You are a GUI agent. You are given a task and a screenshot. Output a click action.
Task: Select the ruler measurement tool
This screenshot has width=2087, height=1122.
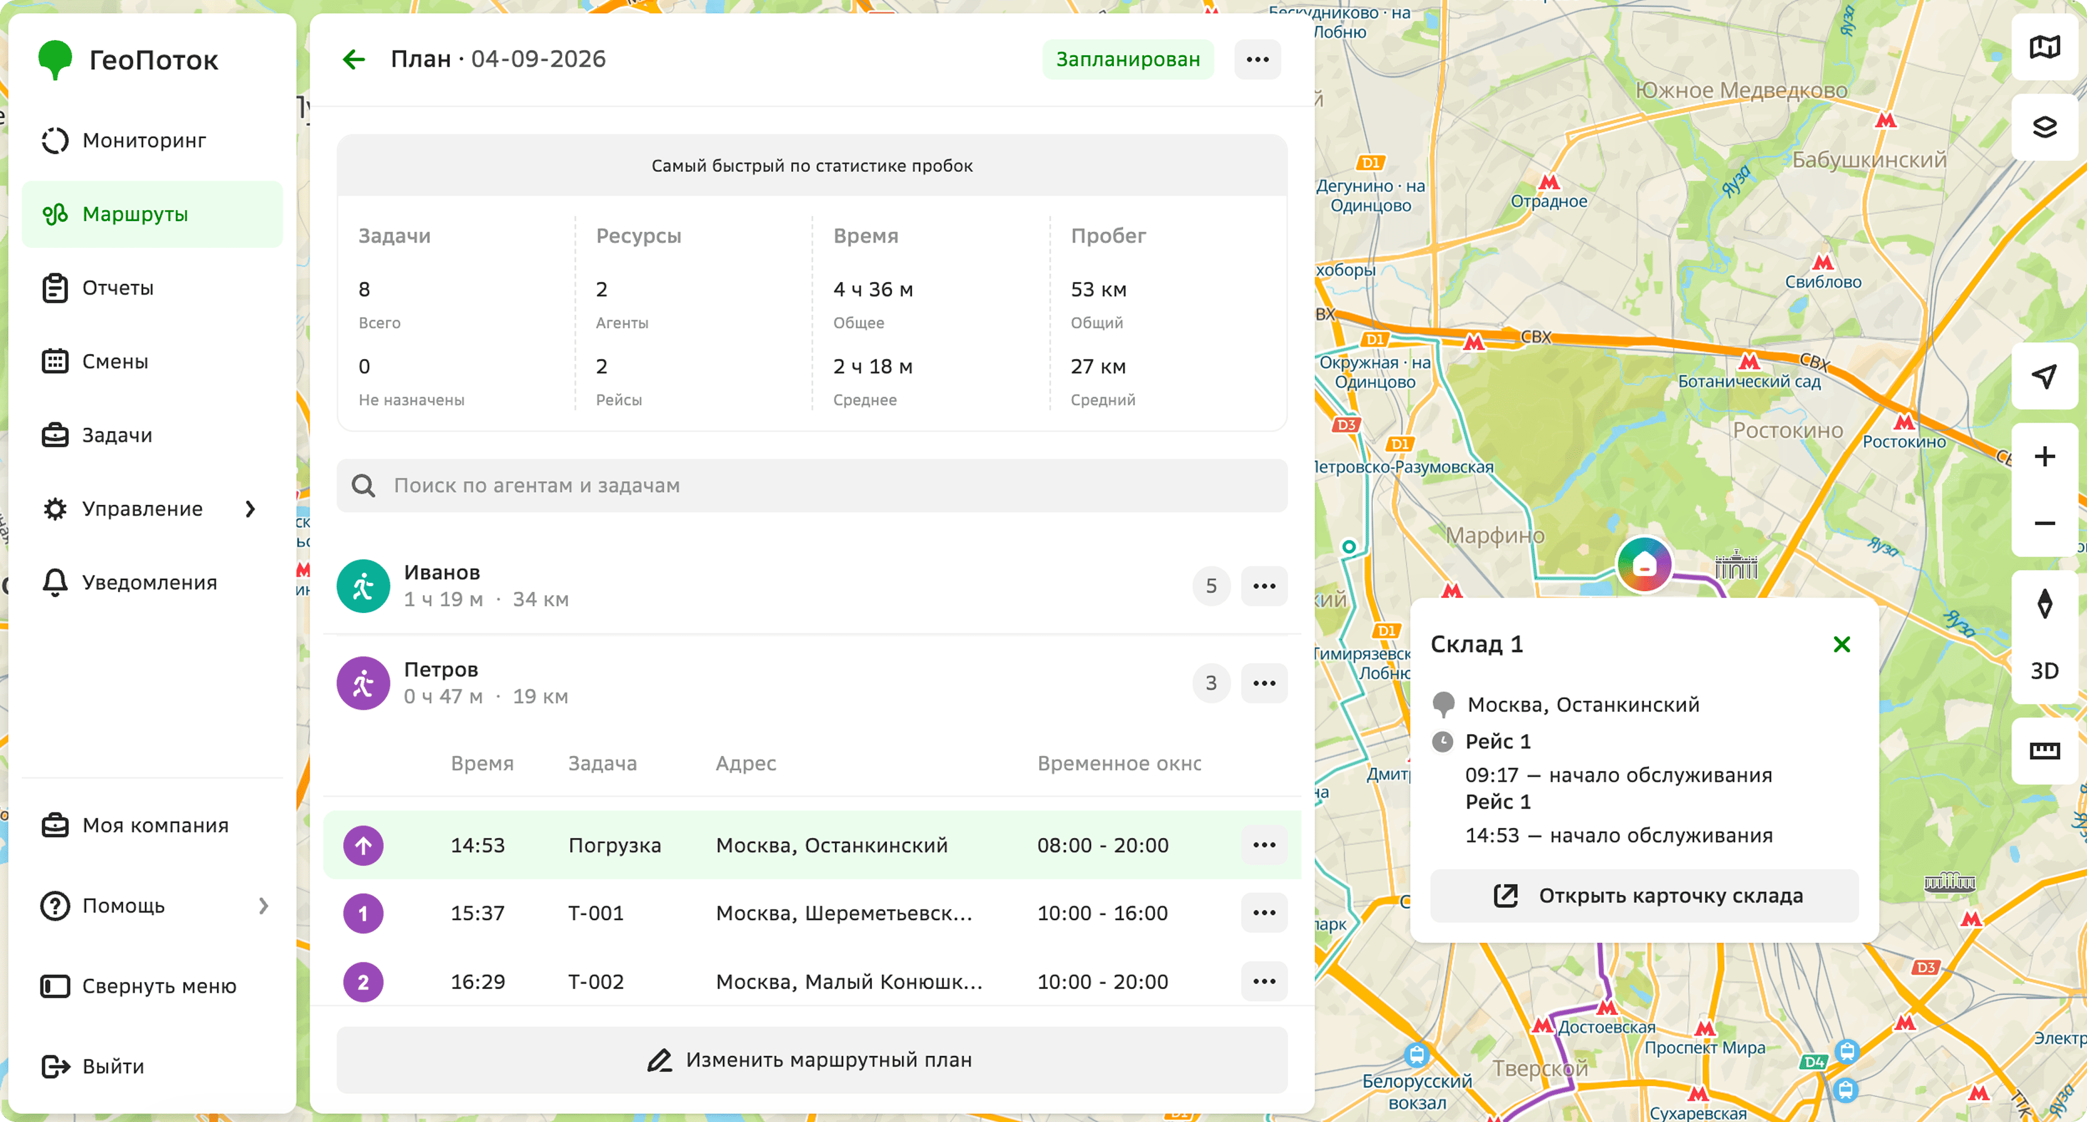(x=2044, y=751)
